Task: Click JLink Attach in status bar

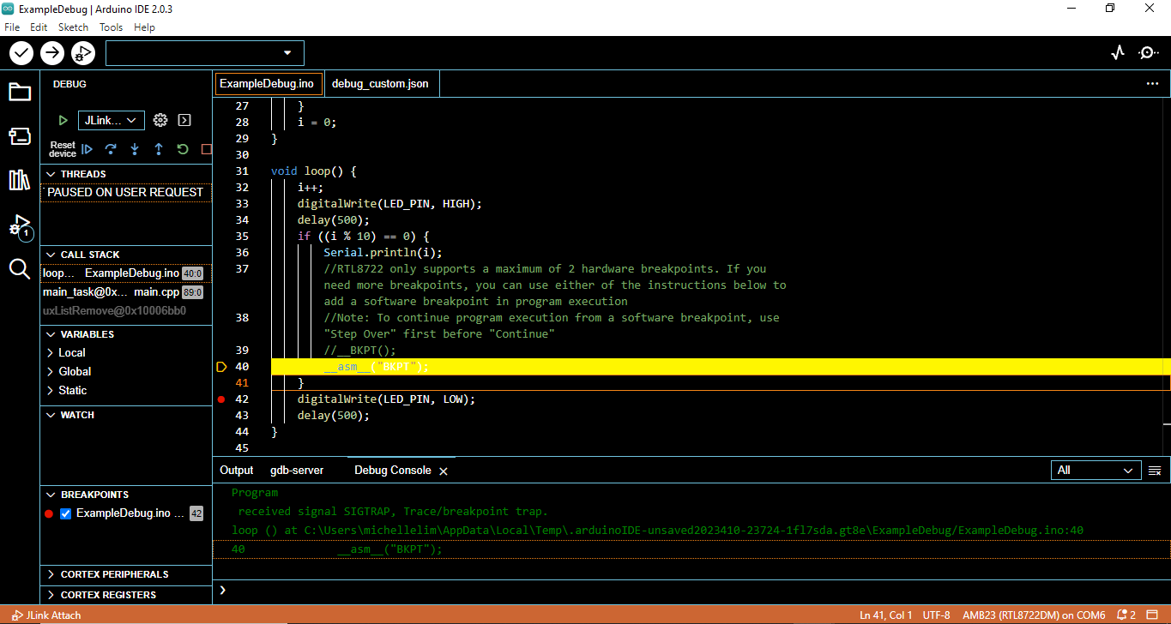Action: (47, 615)
